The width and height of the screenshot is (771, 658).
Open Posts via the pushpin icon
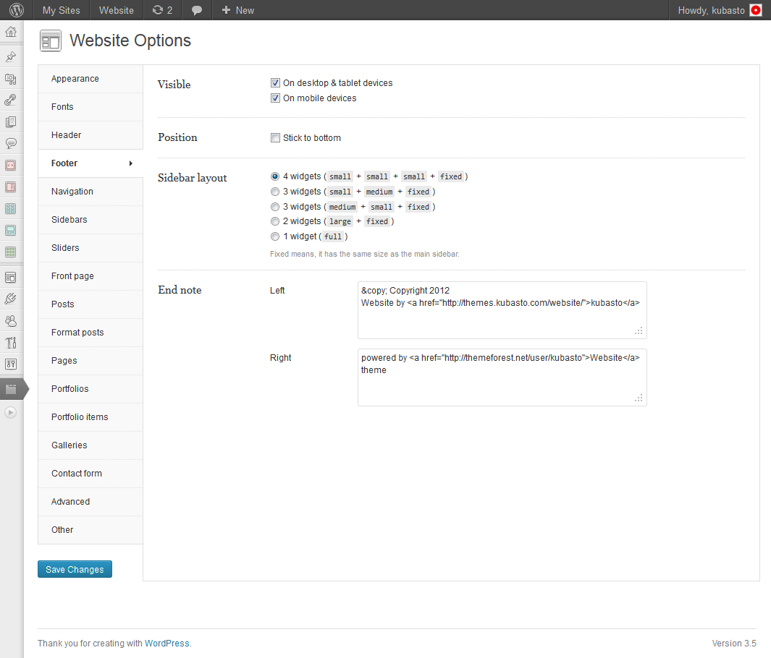tap(11, 57)
